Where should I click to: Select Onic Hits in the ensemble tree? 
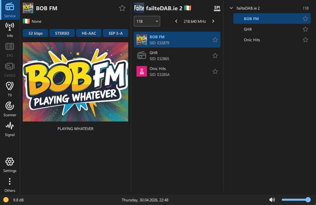[x=272, y=40]
